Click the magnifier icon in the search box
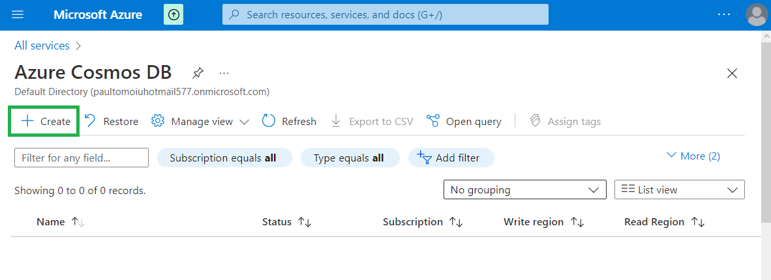Screen dimensions: 771x280 coord(235,15)
